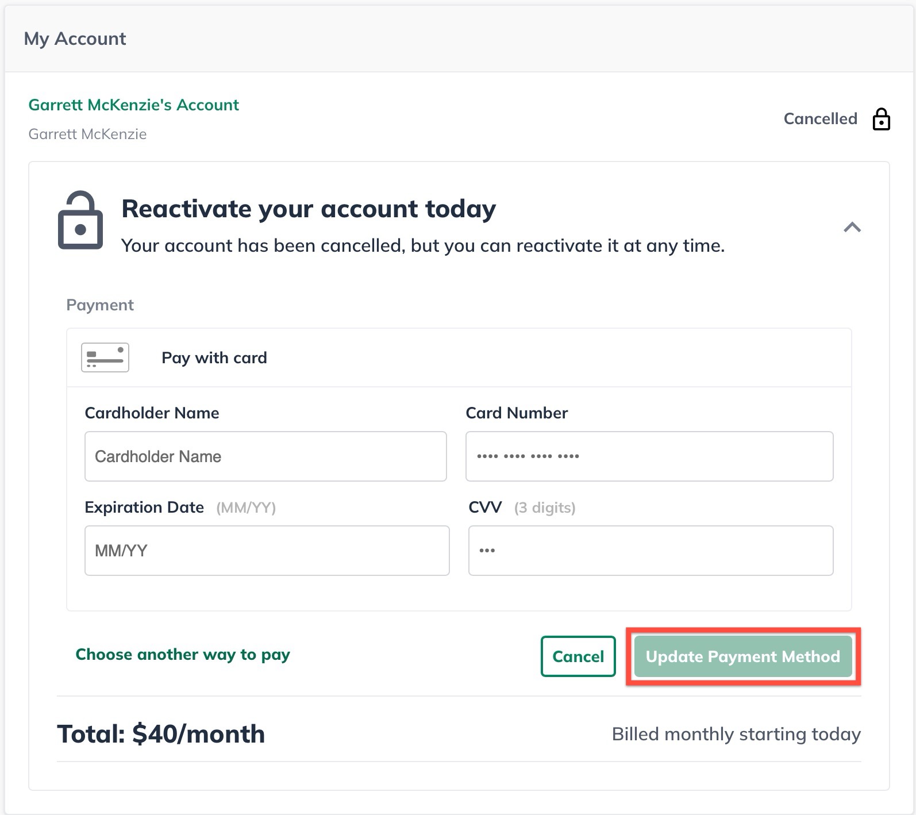Click Reactivate your account today heading
The width and height of the screenshot is (916, 815).
click(308, 209)
